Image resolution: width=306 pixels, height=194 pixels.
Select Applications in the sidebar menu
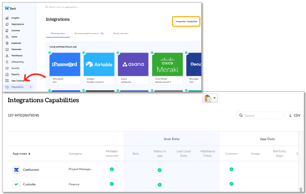coord(18,24)
